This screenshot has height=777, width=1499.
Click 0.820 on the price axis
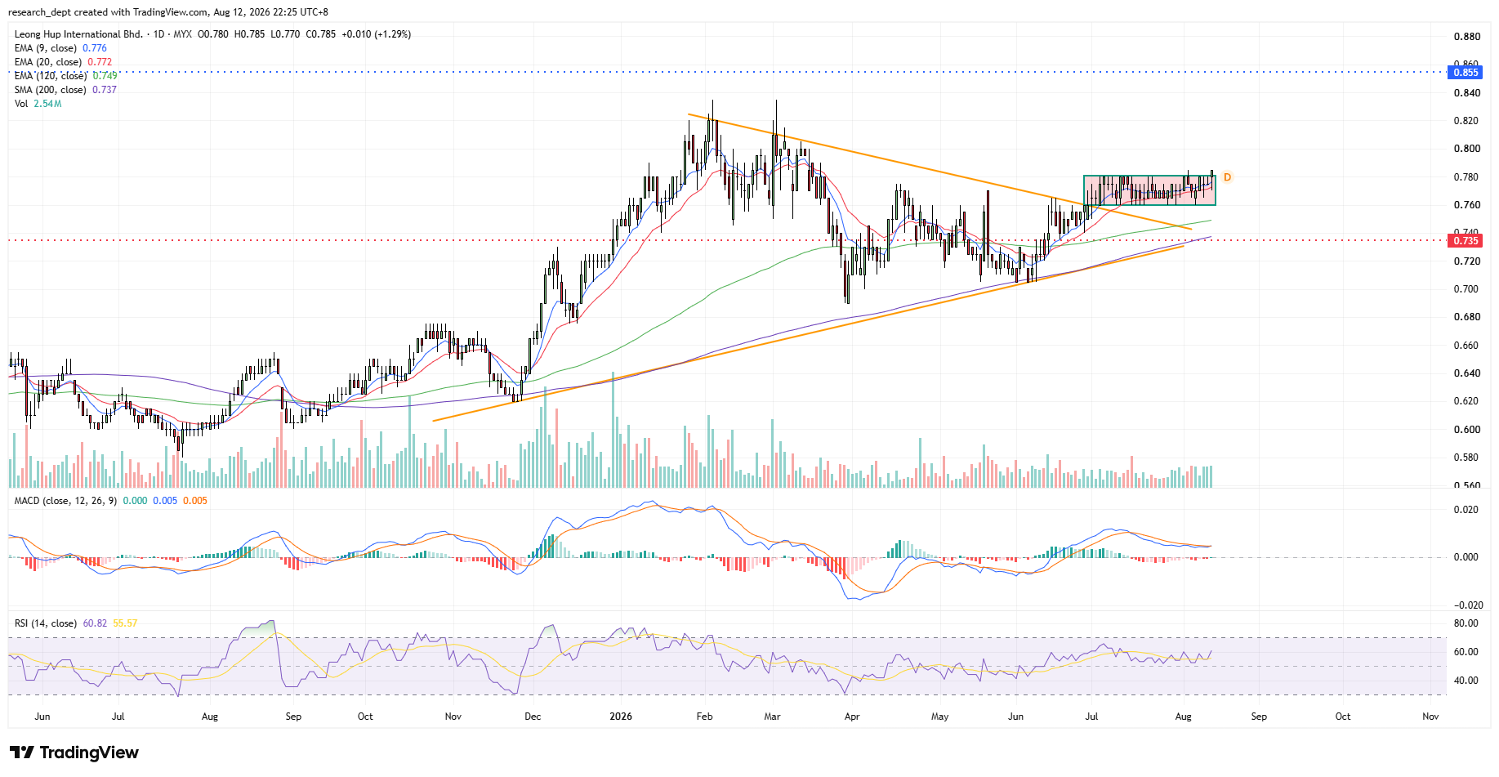click(x=1467, y=121)
